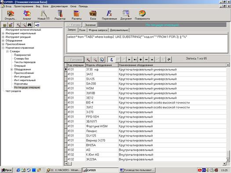The width and height of the screenshot is (231, 173).
Task: Collapse the Словари node
Action: (7, 51)
